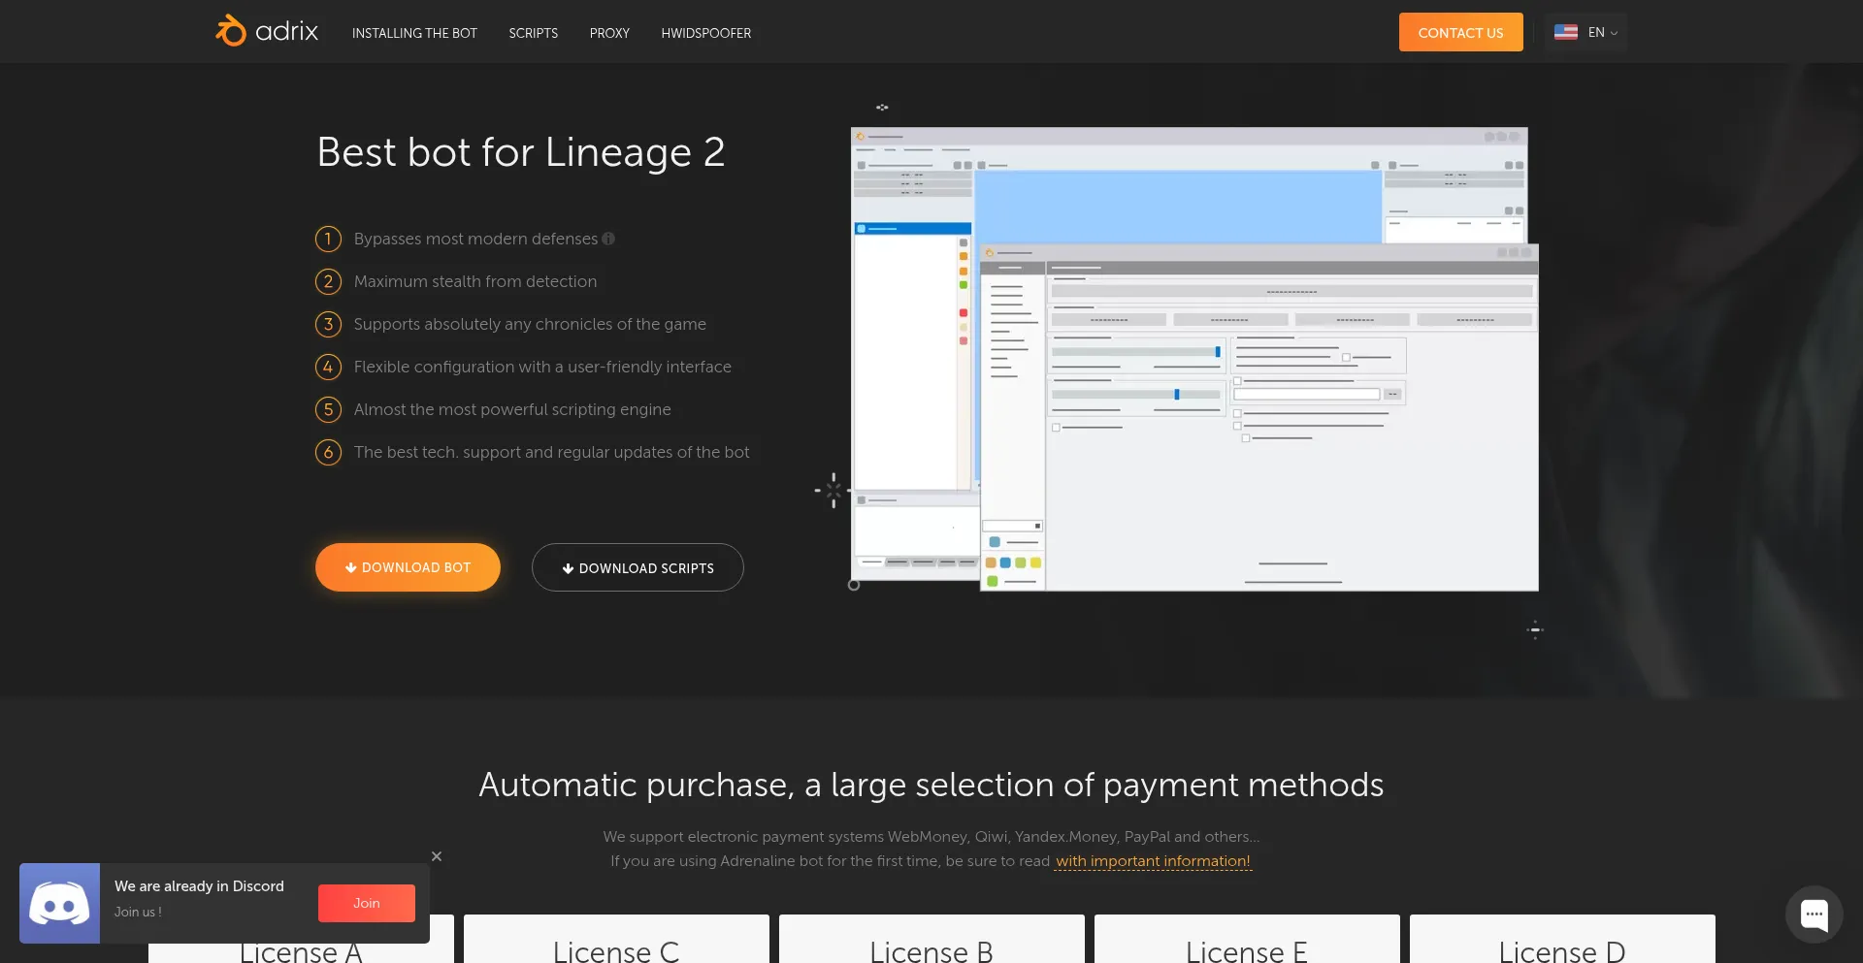Click 'We are already in Discord' popup text

pos(199,886)
